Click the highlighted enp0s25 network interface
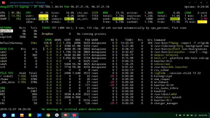Image resolution: width=210 pixels, height=118 pixels. coord(7,31)
